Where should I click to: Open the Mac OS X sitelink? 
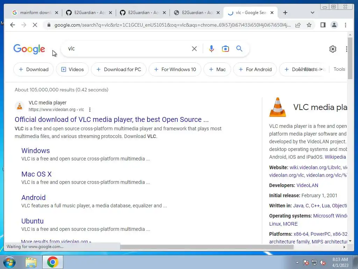[x=36, y=174]
